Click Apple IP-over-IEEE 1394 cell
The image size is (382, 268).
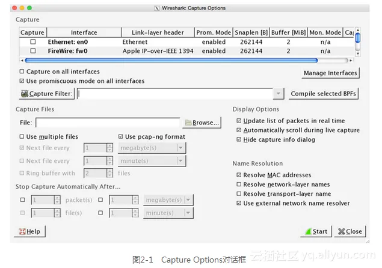point(158,51)
